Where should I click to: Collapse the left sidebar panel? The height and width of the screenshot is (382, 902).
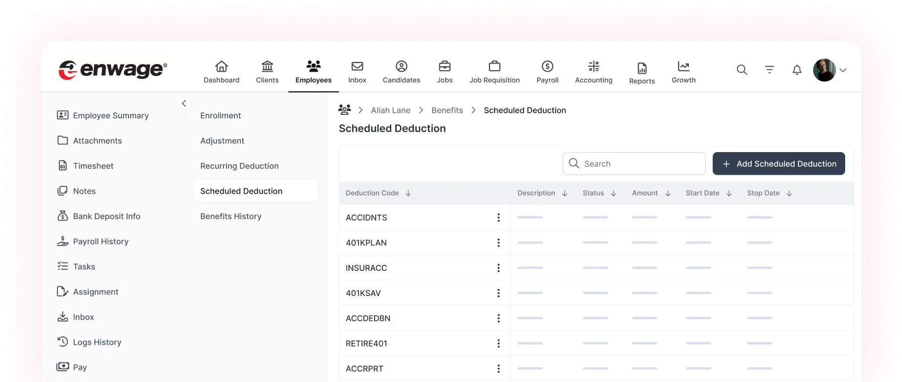[x=184, y=103]
